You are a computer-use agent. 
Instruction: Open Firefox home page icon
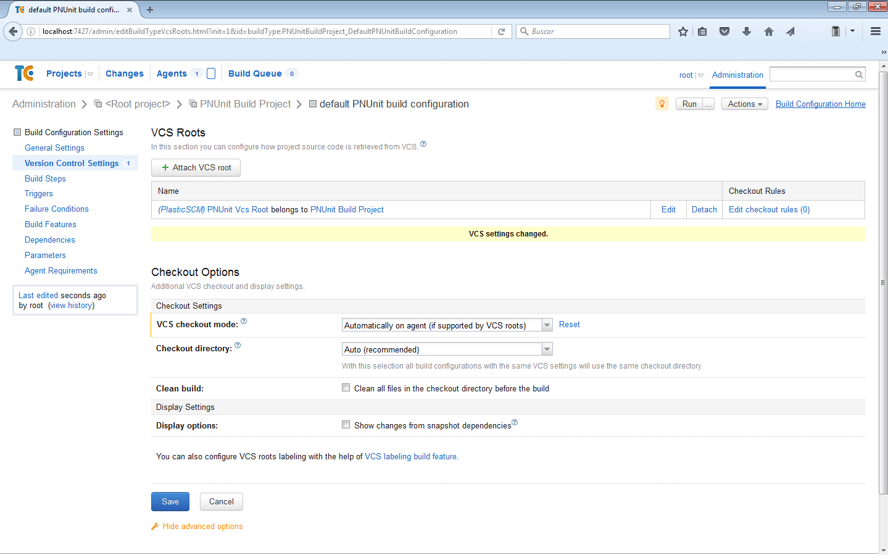click(768, 31)
